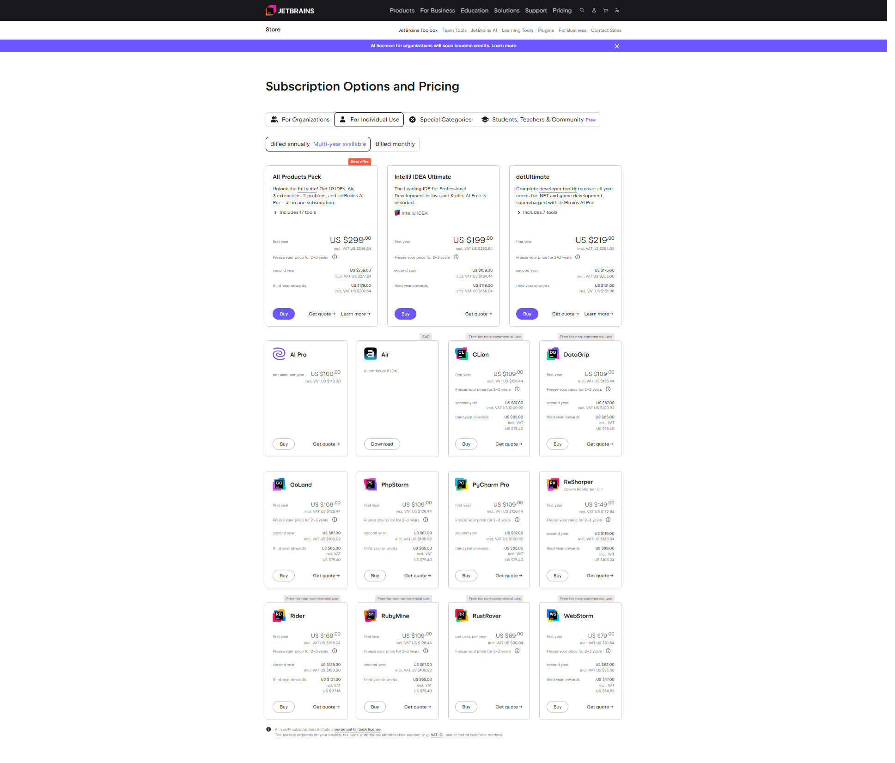
Task: Open Plugins store link
Action: pos(546,30)
